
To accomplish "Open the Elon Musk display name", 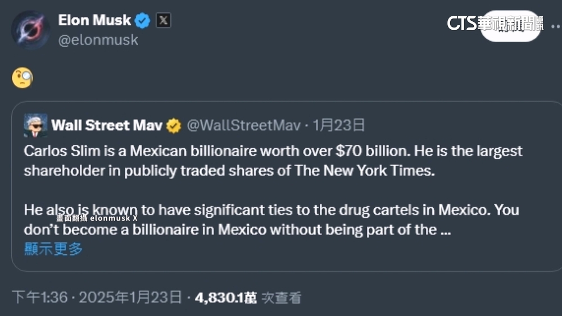I will [94, 21].
